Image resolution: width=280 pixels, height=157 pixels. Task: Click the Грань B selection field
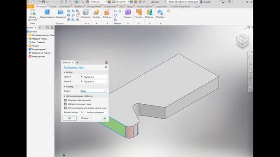coord(93,82)
